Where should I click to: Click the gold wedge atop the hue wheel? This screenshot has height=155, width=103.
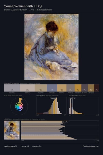pos(20,100)
